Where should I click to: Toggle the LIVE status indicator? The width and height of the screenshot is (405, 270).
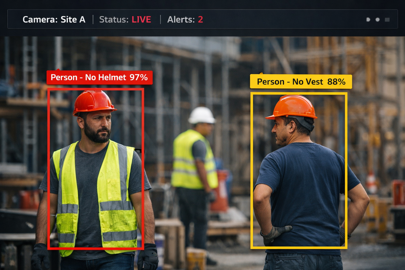(141, 20)
